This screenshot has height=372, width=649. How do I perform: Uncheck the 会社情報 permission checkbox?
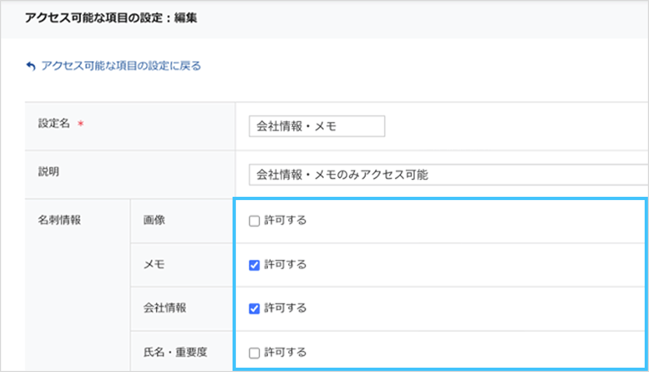pos(254,309)
